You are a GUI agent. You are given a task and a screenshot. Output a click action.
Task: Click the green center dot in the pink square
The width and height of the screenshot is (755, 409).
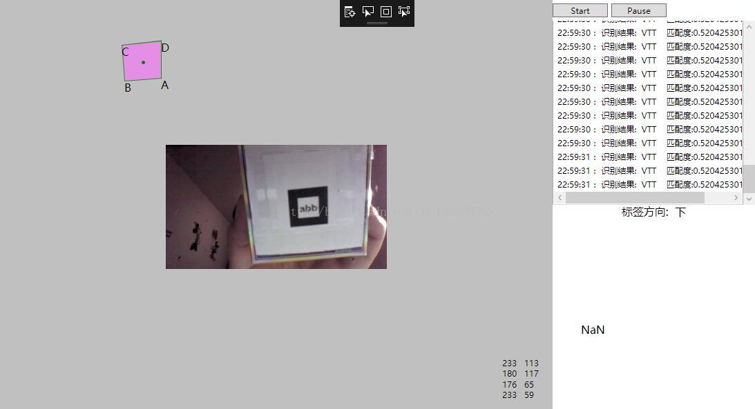coord(143,63)
